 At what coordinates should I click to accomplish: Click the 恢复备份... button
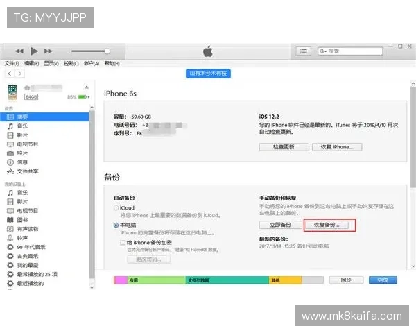tap(327, 225)
